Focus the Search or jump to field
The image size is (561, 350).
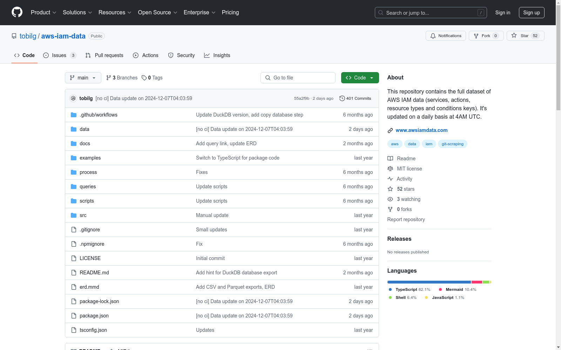point(431,13)
